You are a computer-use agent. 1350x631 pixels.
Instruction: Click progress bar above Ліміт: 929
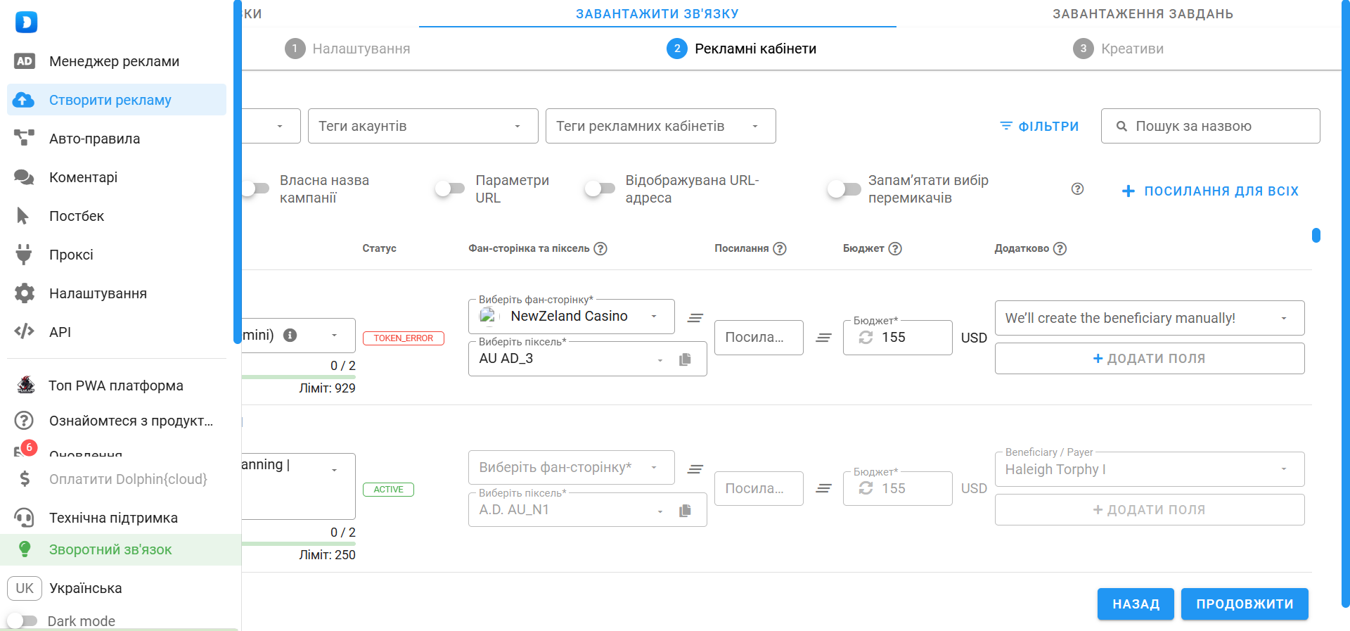tap(299, 377)
